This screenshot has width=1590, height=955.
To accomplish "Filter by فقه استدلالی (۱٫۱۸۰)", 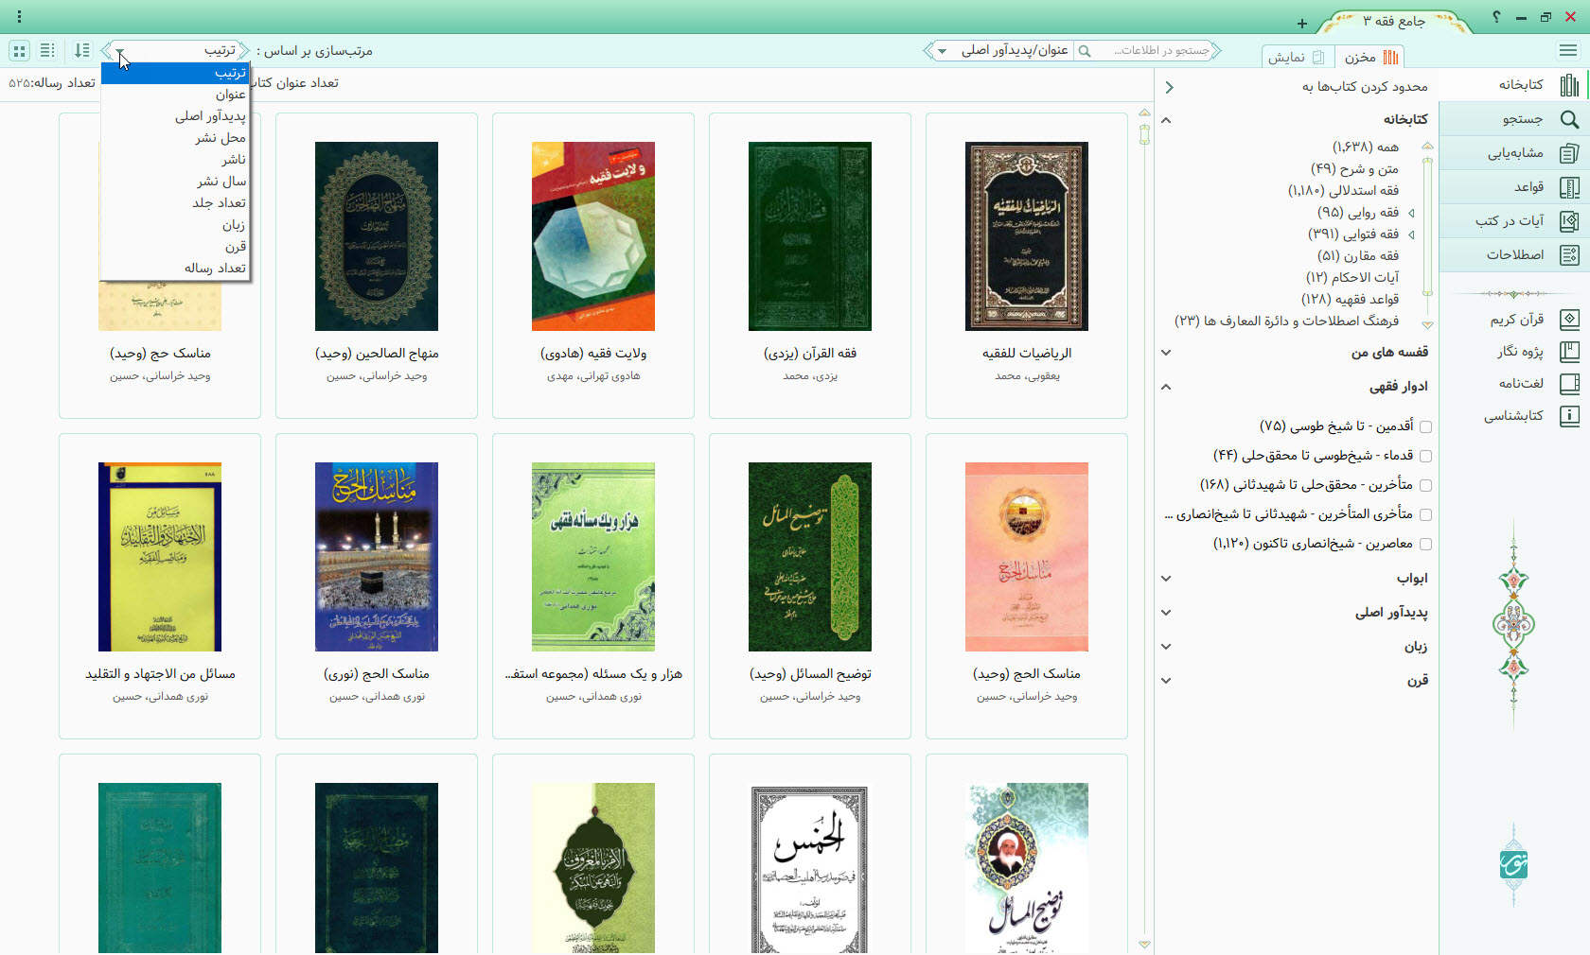I will pos(1343,190).
